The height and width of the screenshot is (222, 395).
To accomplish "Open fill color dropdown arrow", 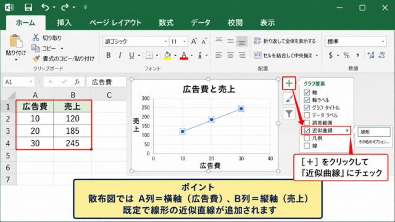I will (x=175, y=55).
